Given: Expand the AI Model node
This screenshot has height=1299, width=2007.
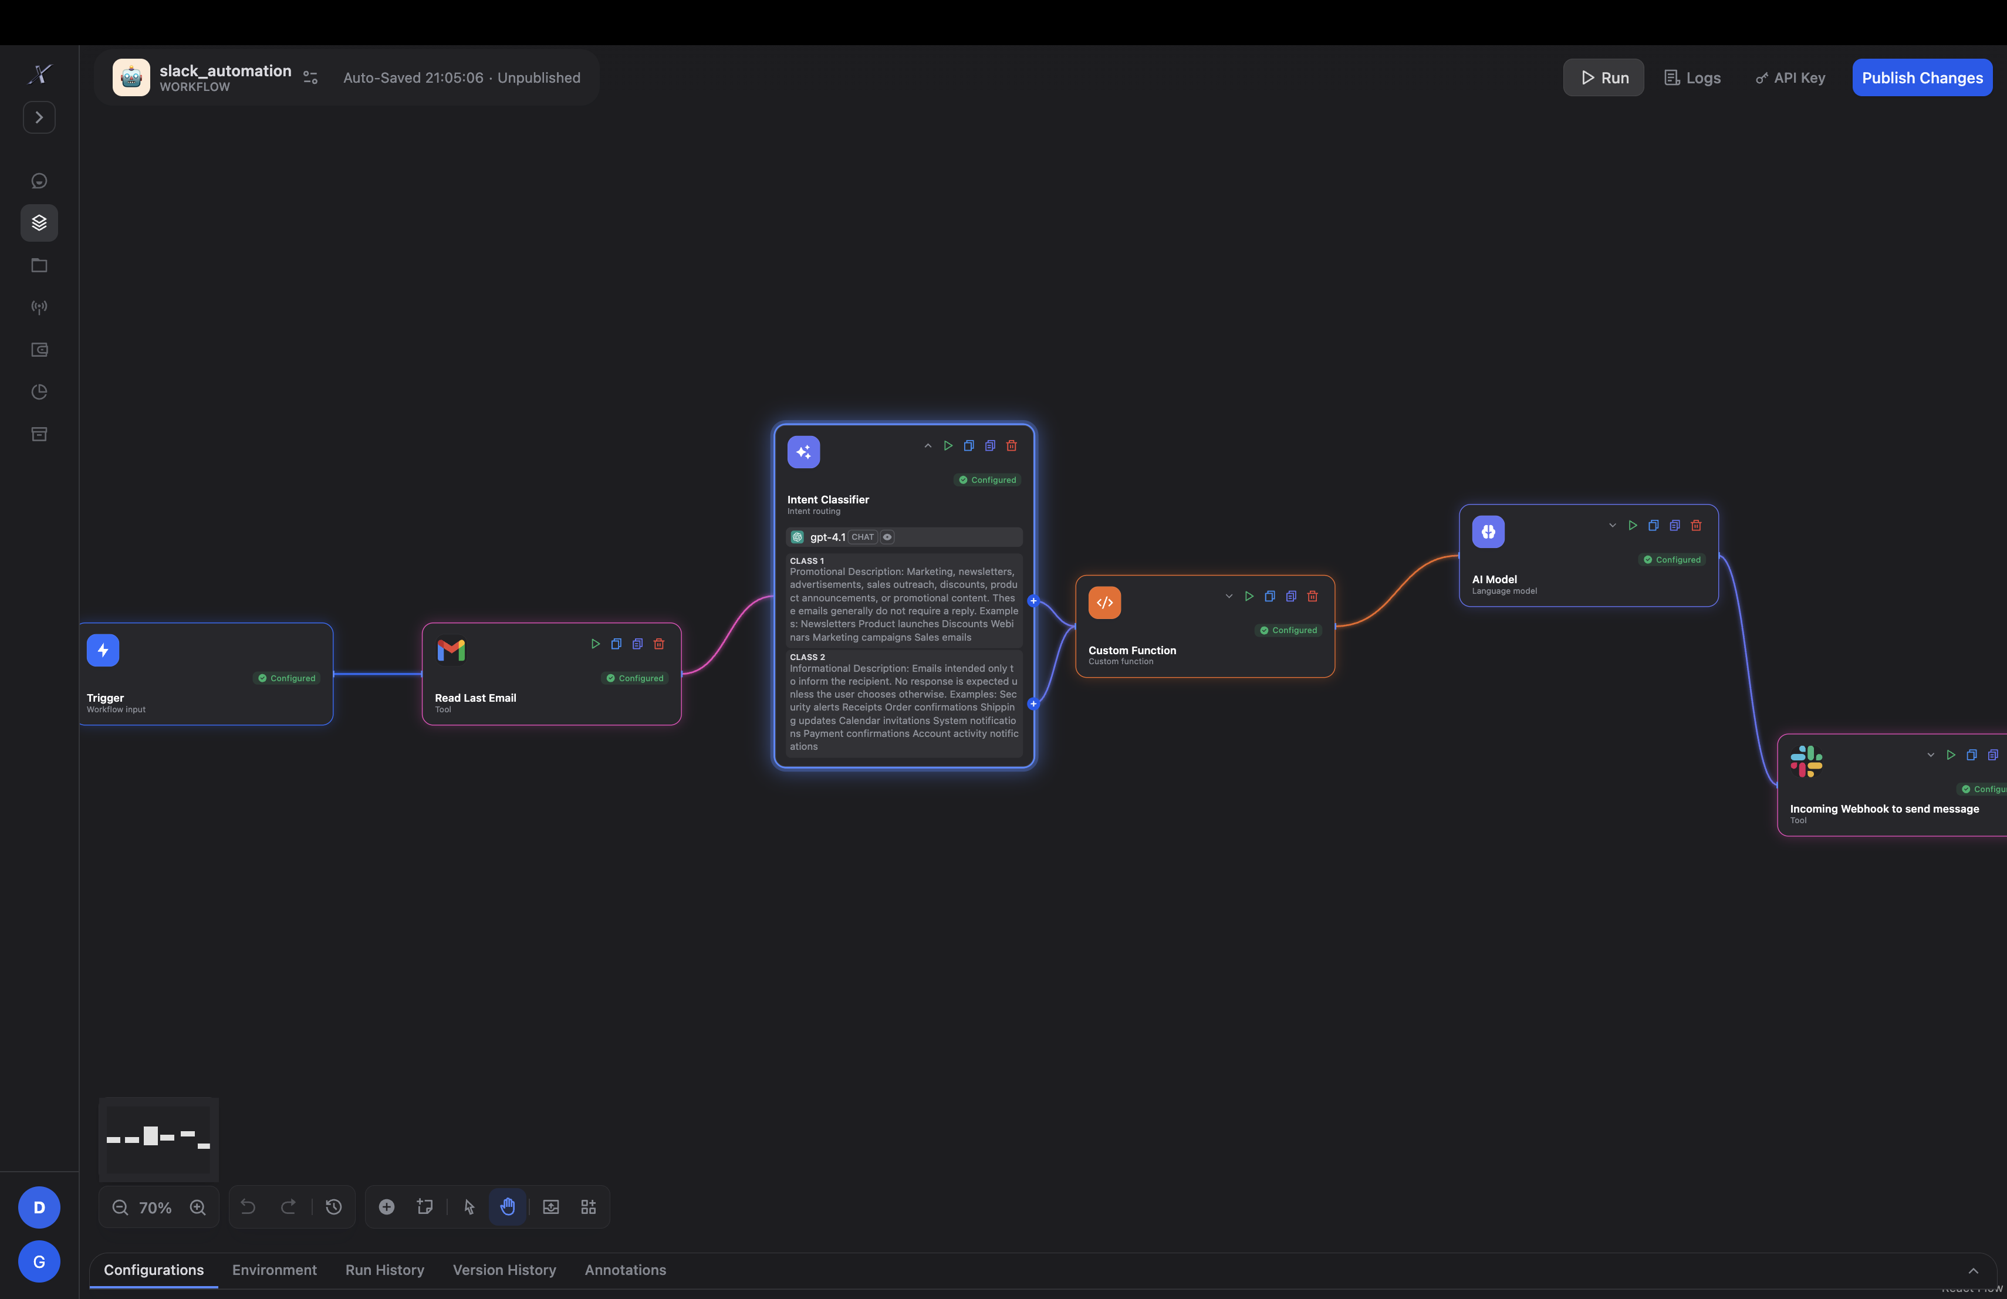Looking at the screenshot, I should (x=1612, y=526).
